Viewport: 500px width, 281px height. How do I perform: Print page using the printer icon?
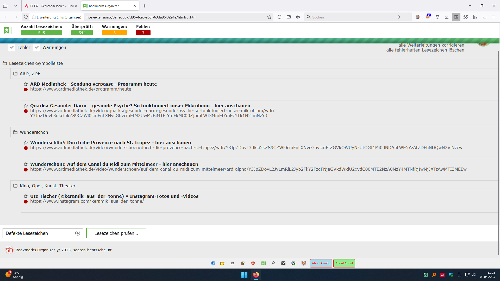point(298,17)
